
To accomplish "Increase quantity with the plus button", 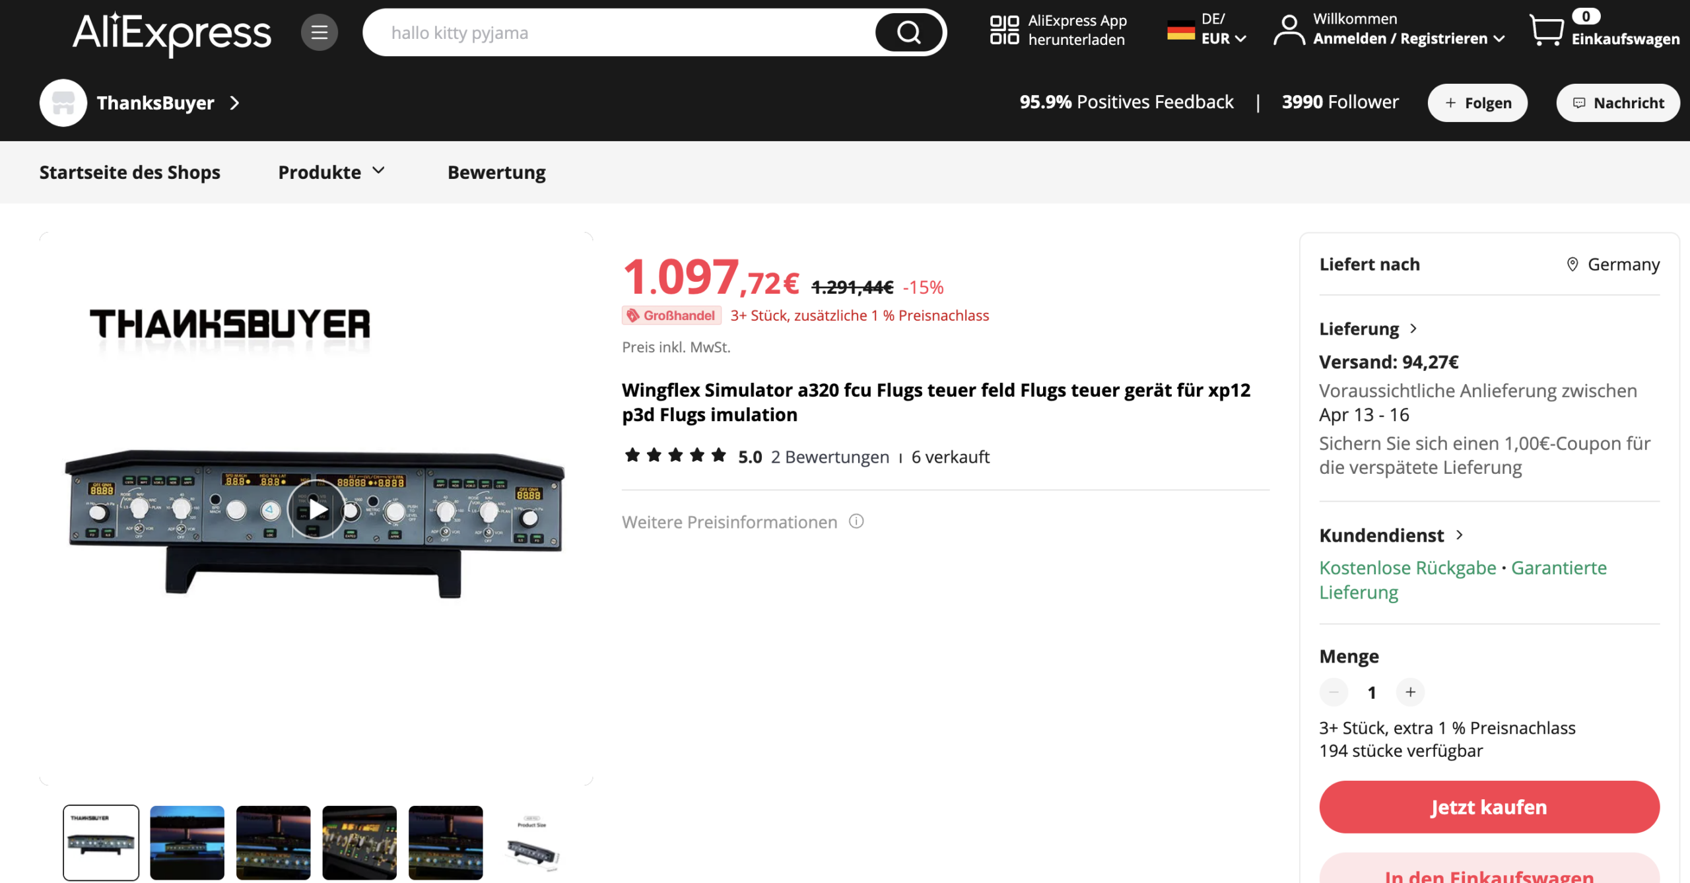I will point(1410,692).
